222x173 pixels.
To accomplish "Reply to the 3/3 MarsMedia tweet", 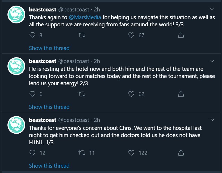I will 32,35.
